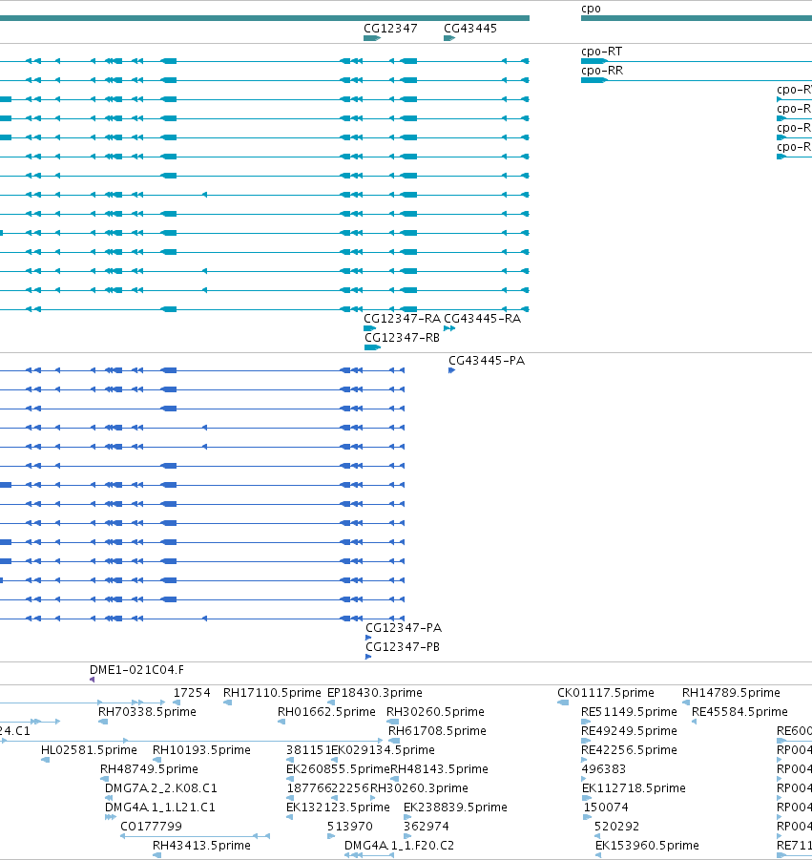812x860 pixels.
Task: Click the RH43413.5prime arrow glyph
Action: (156, 855)
